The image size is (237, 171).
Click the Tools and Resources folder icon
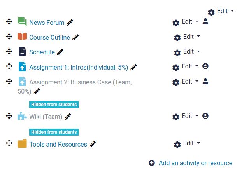(22, 144)
